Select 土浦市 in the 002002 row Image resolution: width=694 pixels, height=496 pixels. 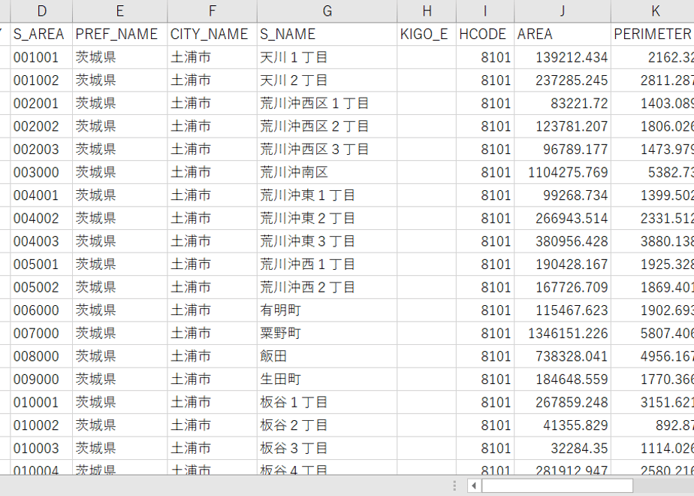[x=213, y=126]
